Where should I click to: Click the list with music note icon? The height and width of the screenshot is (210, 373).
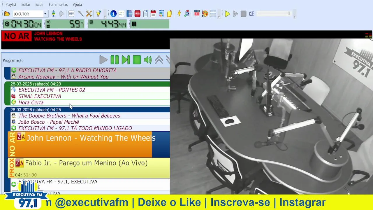[187, 14]
